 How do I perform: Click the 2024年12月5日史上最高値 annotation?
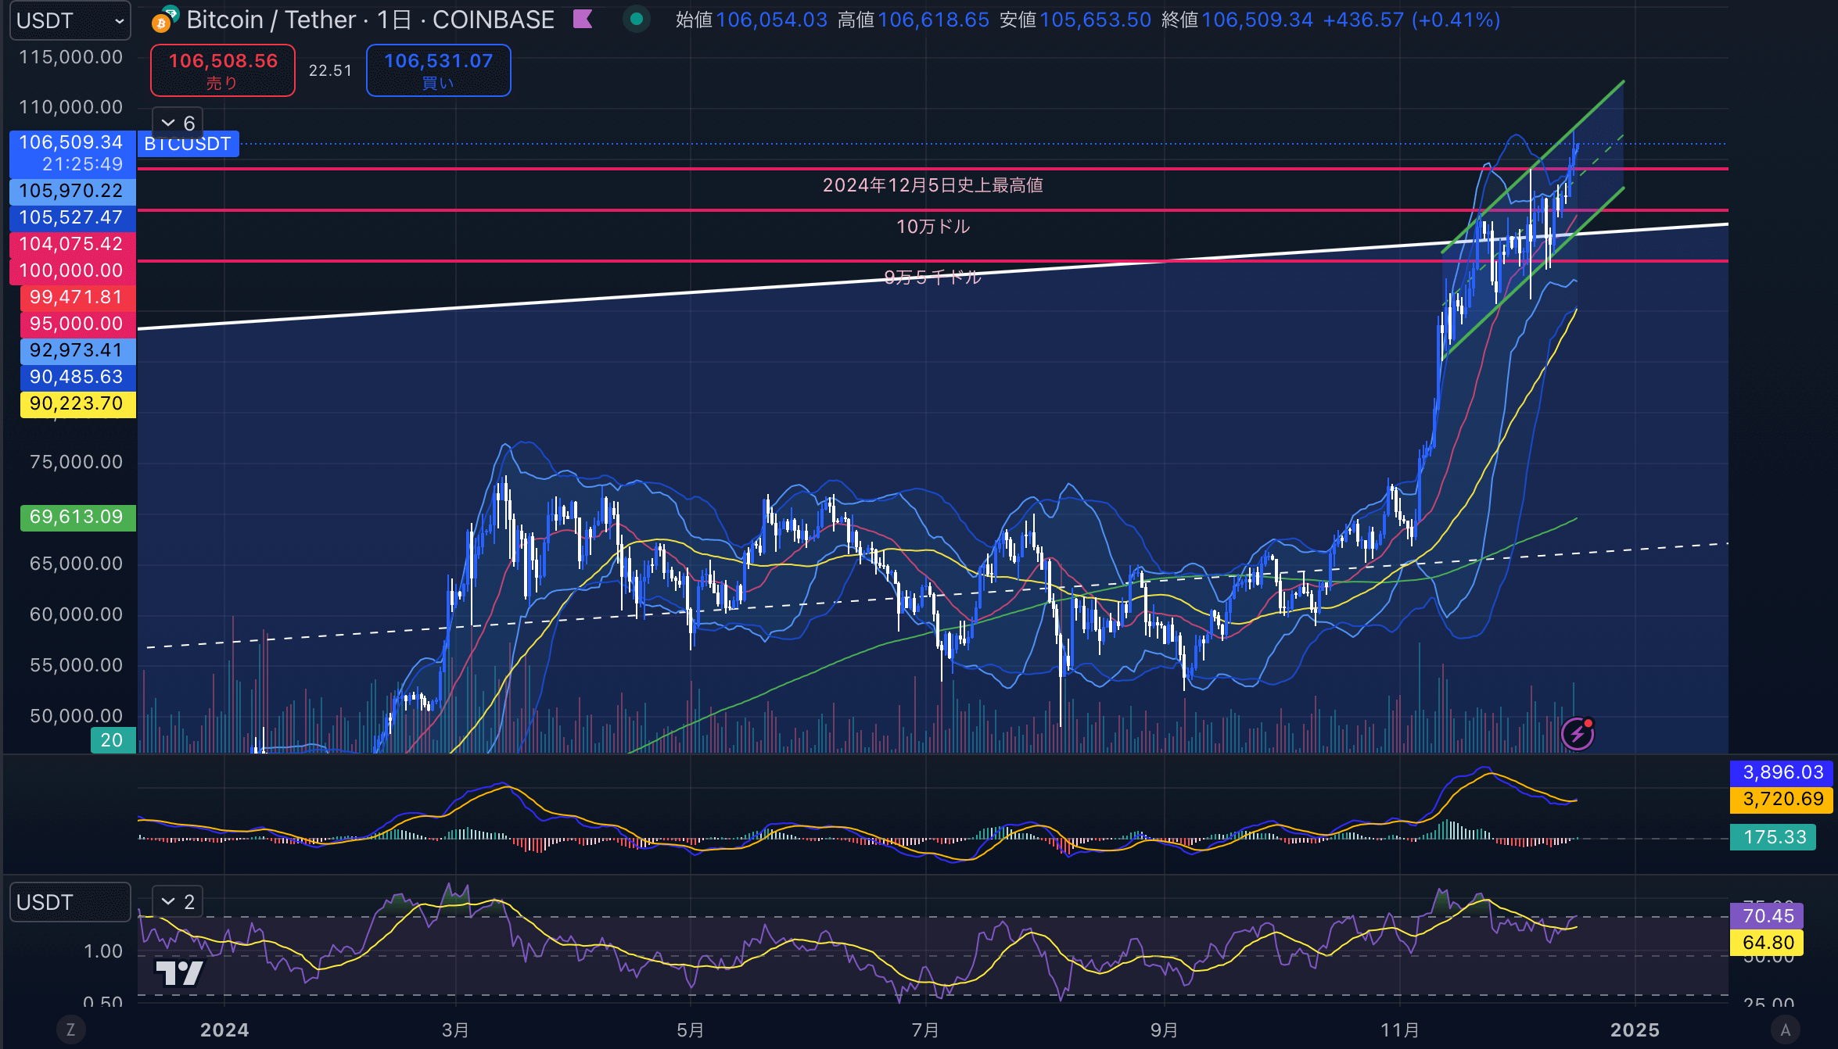point(932,185)
